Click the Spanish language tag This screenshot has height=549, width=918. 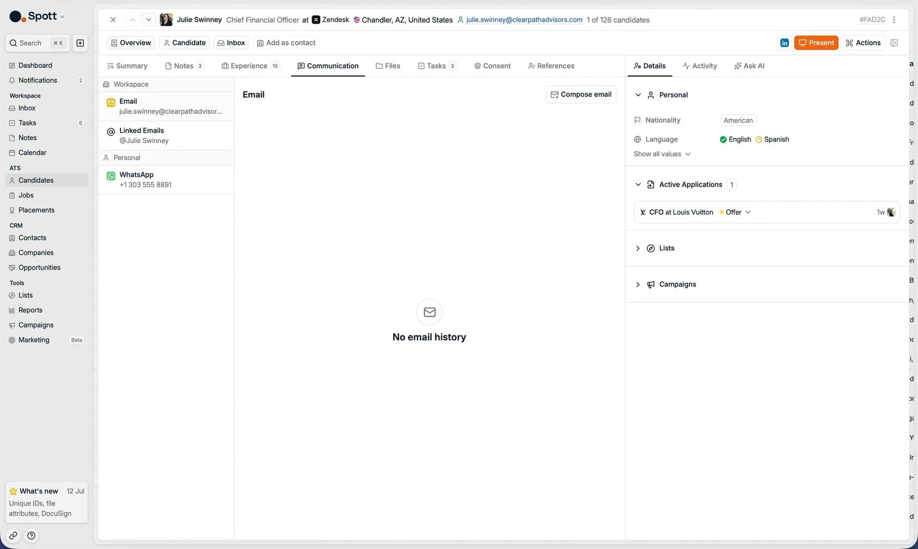pyautogui.click(x=772, y=140)
